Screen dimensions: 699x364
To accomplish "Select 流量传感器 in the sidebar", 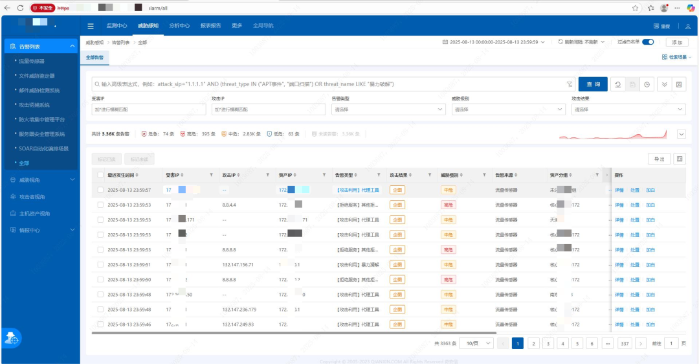I will pyautogui.click(x=32, y=61).
